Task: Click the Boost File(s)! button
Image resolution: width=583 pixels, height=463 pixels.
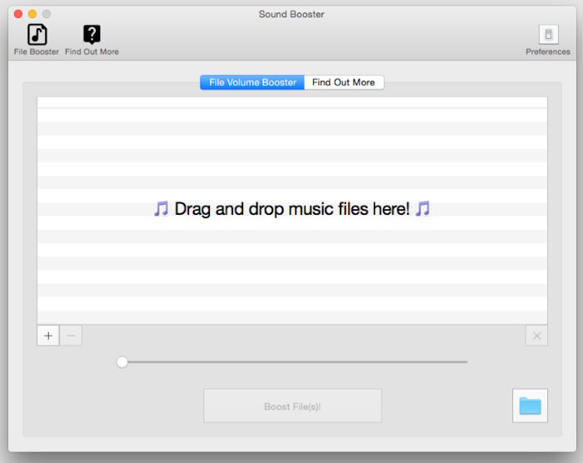Action: point(292,406)
